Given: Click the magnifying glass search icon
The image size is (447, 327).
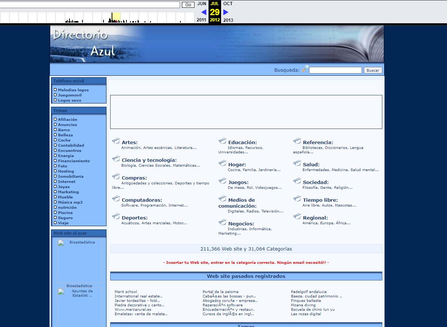Looking at the screenshot, I should 305,69.
